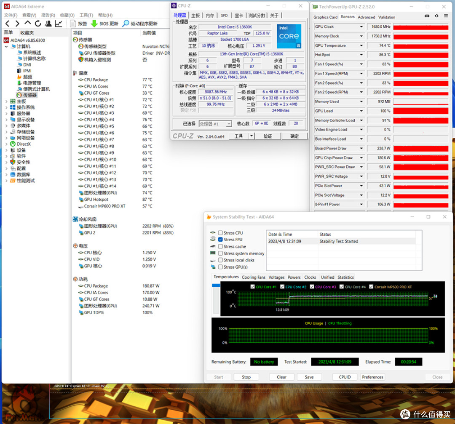This screenshot has height=424, width=455.
Task: Open the GPU-Z hamburger menu icon
Action: 446,16
